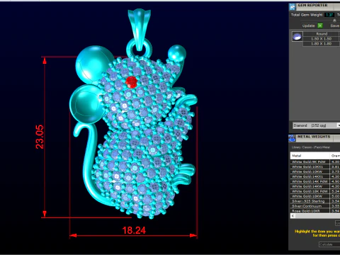Click the 3.54 gram value cell
The width and height of the screenshot is (340, 255).
click(x=335, y=201)
